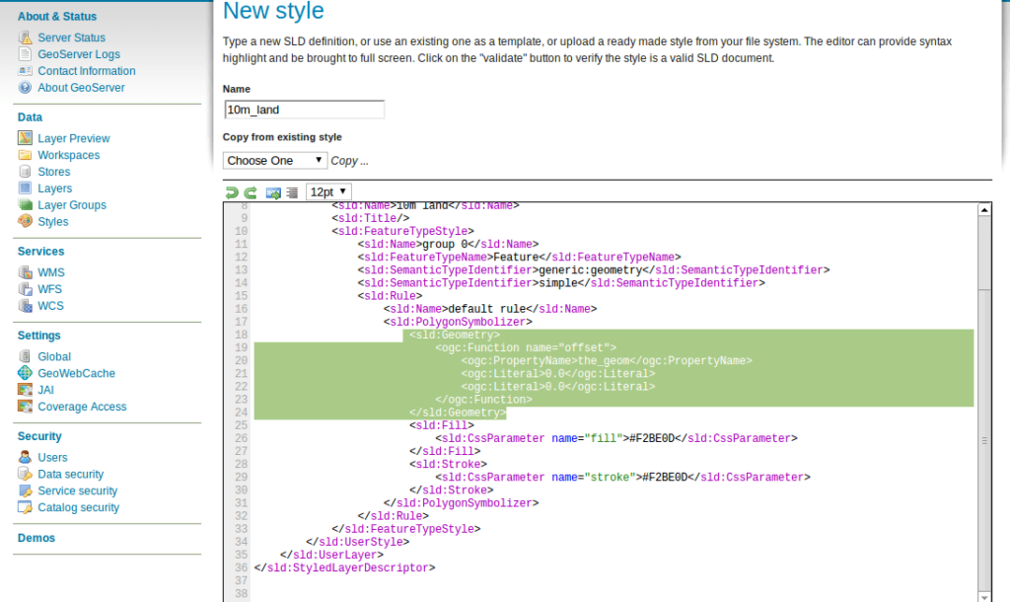Click the WMS service icon

[x=26, y=272]
